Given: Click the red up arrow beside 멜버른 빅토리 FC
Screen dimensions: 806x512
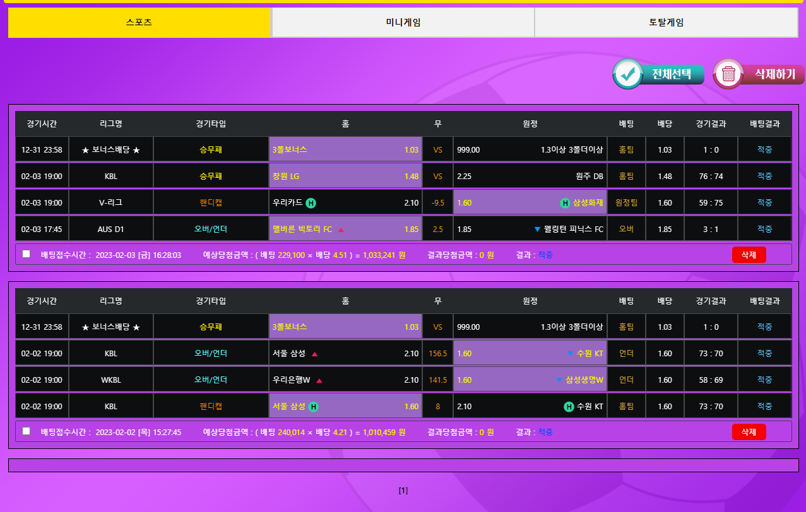Looking at the screenshot, I should point(341,230).
